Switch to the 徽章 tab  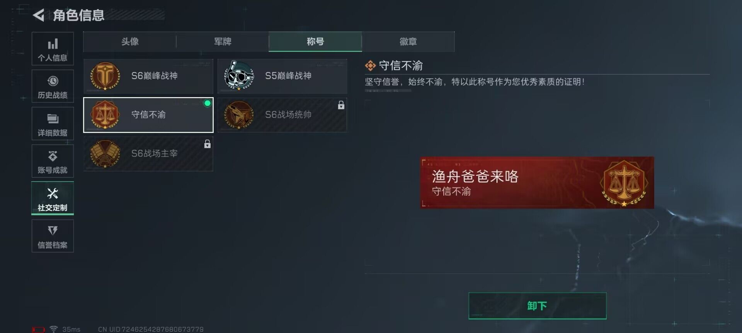tap(408, 42)
